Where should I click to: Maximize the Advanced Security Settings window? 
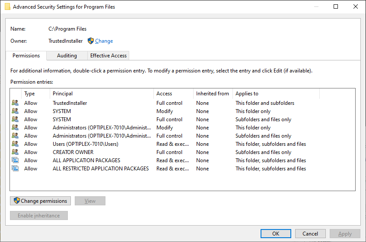(336, 6)
